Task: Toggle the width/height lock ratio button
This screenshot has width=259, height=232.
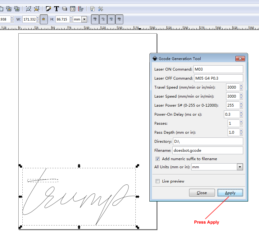Action: click(x=44, y=19)
